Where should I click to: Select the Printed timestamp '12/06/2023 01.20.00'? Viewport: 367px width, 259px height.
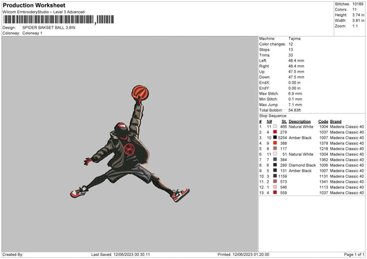click(x=251, y=254)
